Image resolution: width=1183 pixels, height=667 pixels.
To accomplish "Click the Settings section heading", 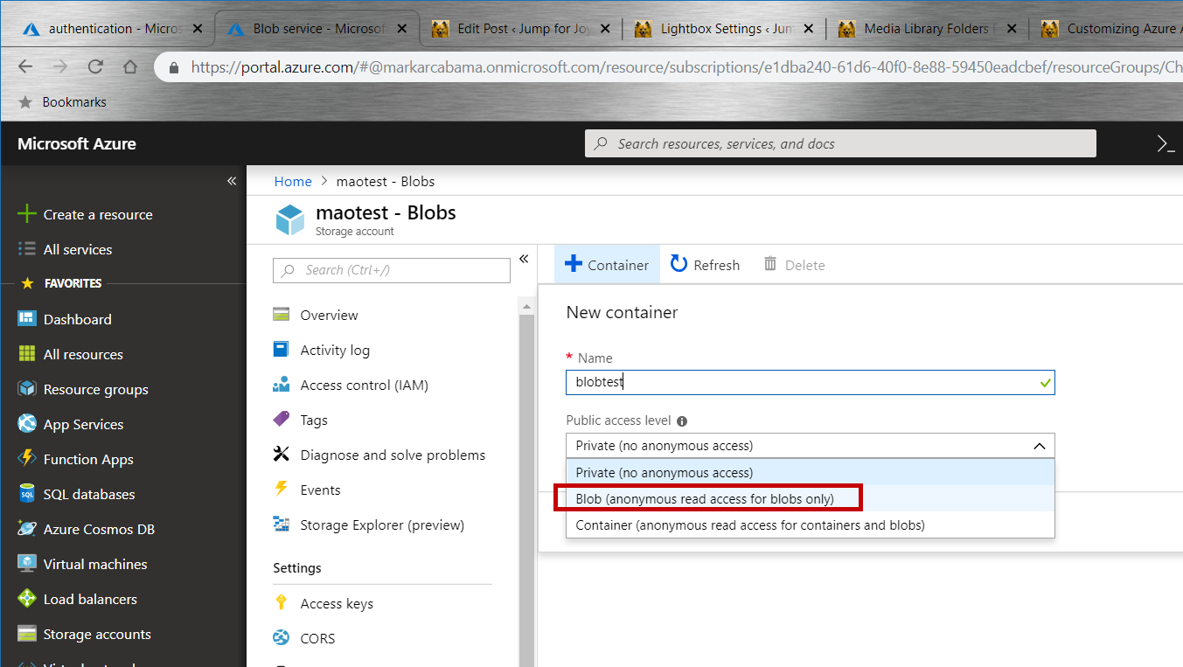I will click(x=297, y=568).
